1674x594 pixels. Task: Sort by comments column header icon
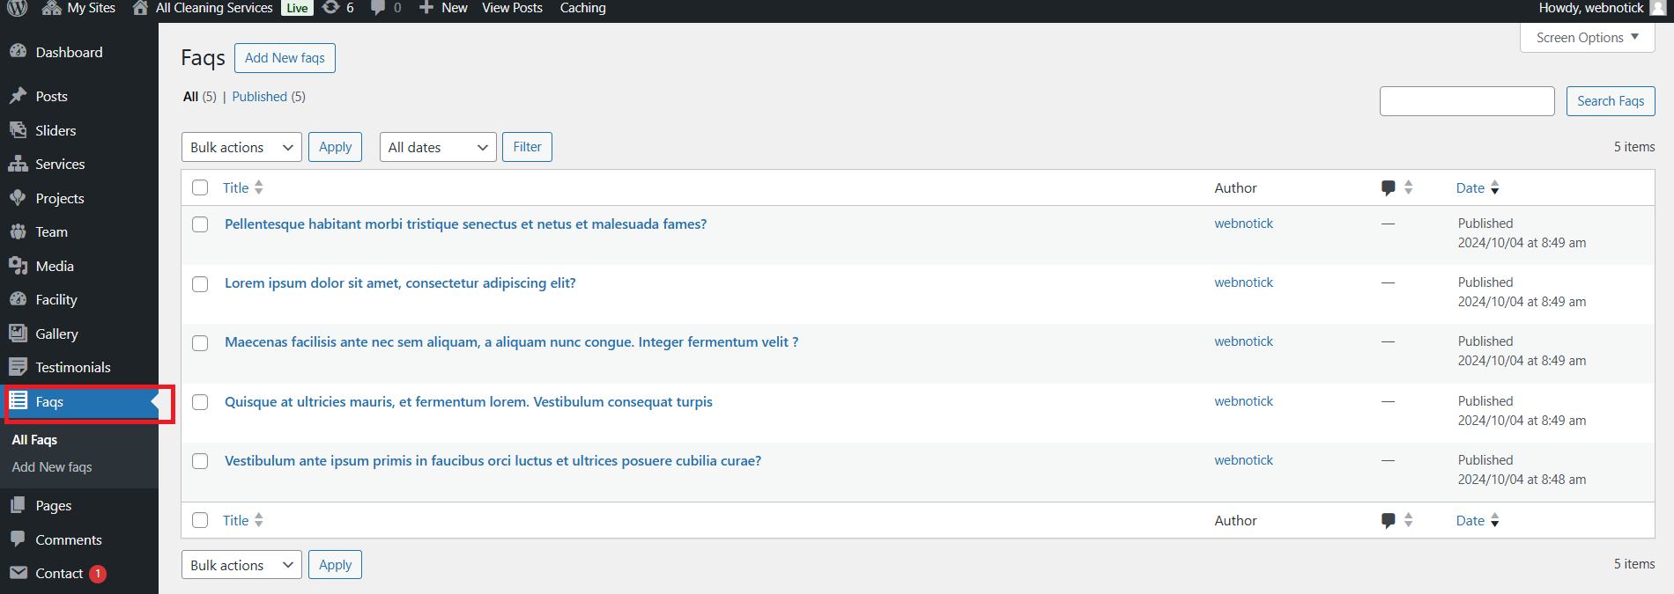(1389, 187)
